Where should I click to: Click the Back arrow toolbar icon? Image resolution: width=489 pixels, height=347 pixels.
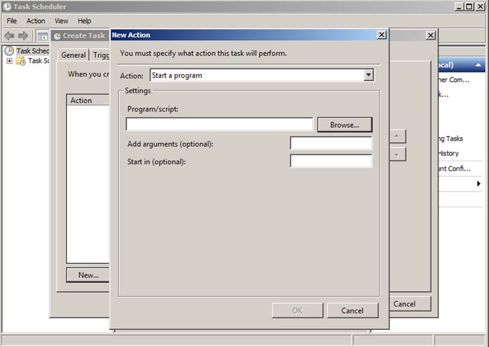9,36
